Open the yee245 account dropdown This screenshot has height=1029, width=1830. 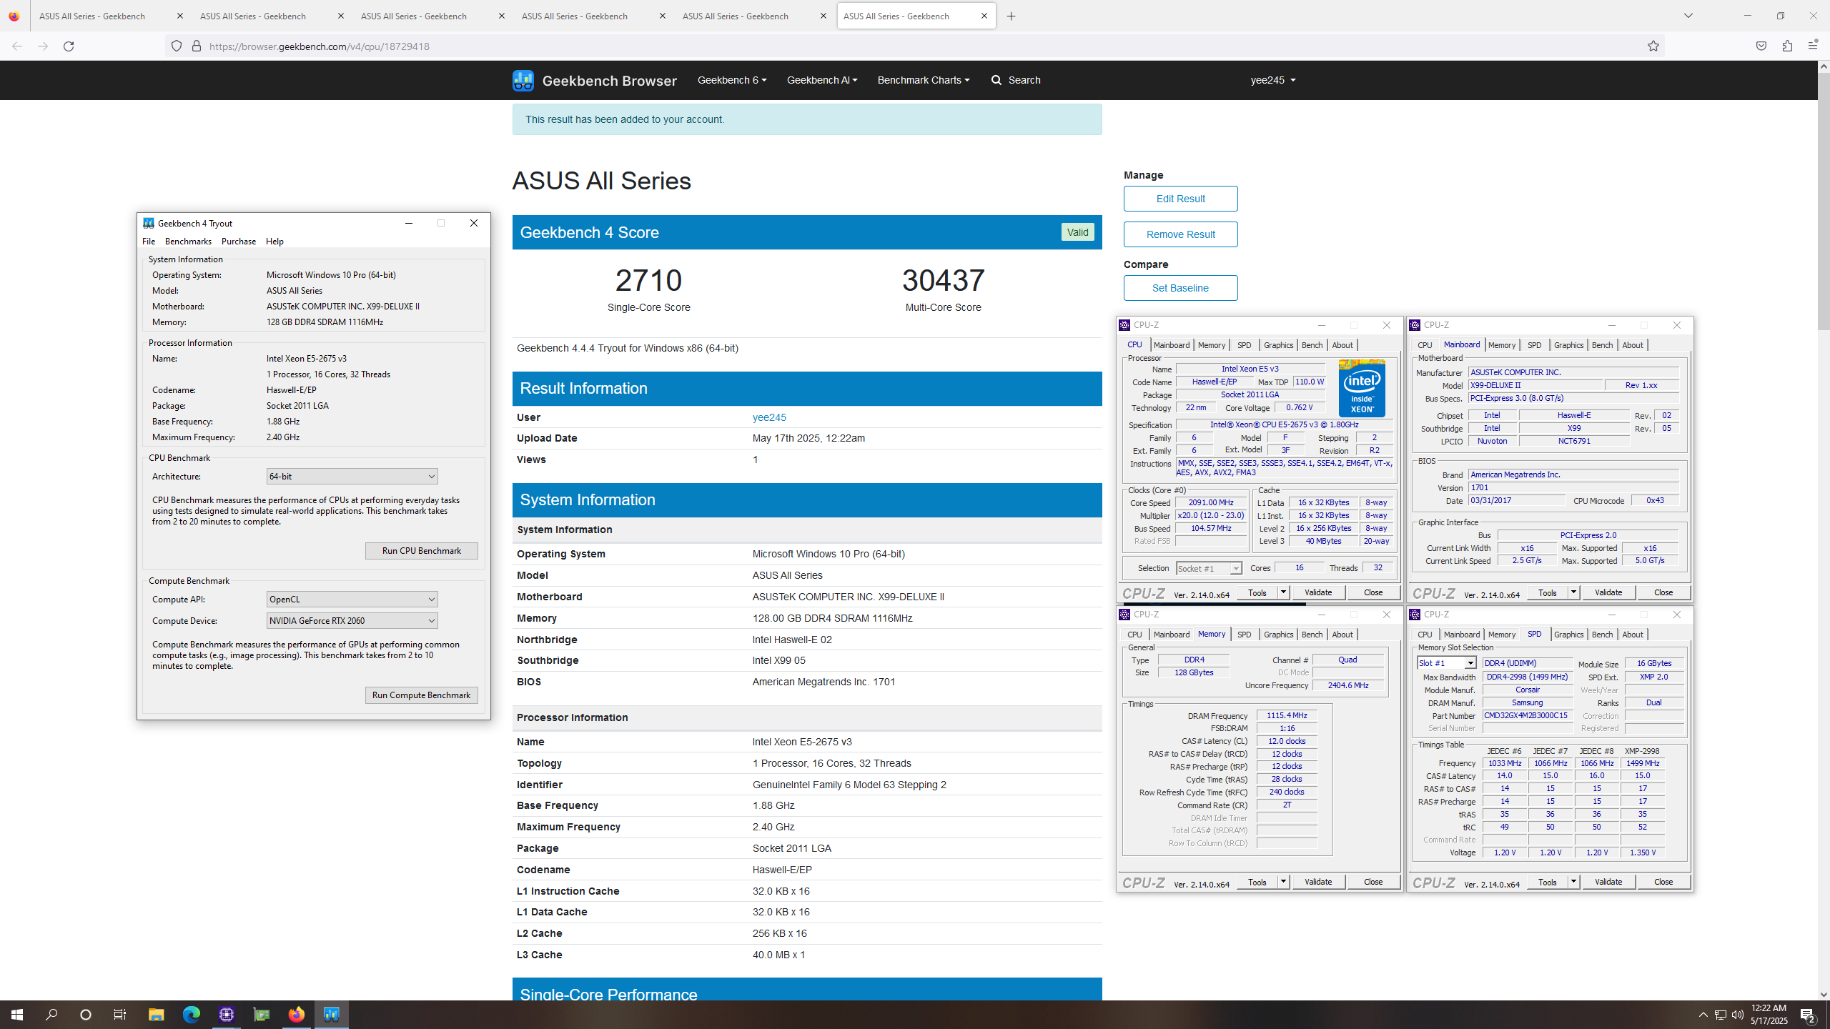[1273, 80]
